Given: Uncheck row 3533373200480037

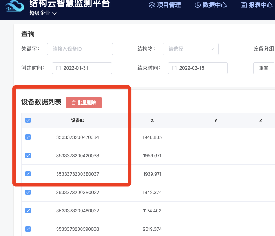Looking at the screenshot, I should coord(28,211).
